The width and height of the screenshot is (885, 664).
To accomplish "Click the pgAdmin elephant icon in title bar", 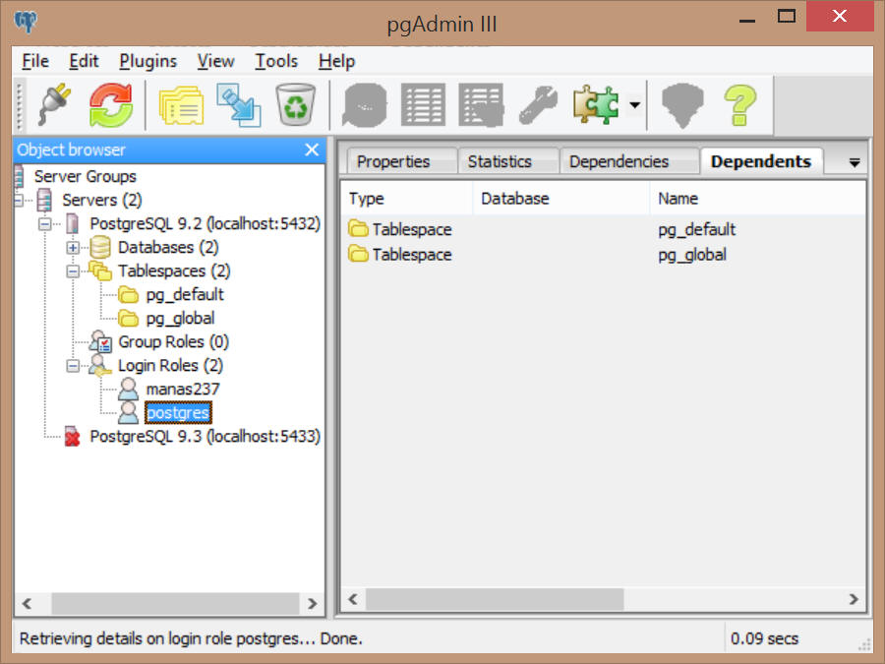I will click(x=26, y=22).
